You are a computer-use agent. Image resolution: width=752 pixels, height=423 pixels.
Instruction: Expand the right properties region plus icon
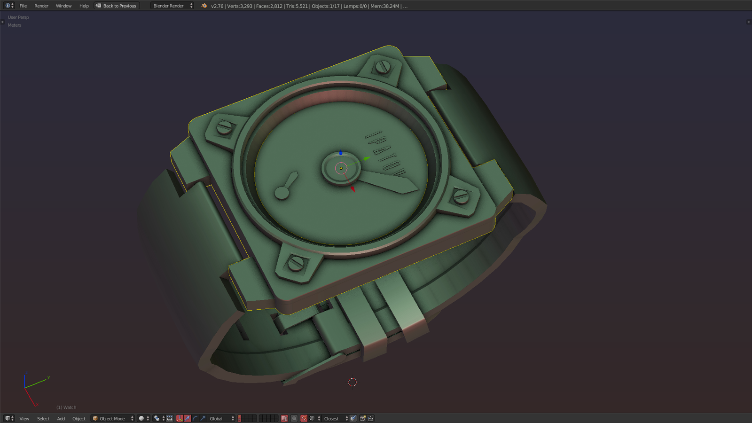tap(749, 22)
